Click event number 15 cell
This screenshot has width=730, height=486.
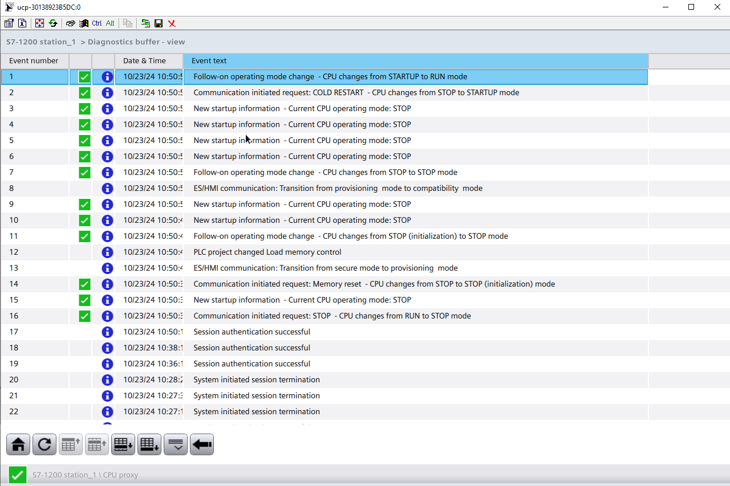(x=35, y=300)
